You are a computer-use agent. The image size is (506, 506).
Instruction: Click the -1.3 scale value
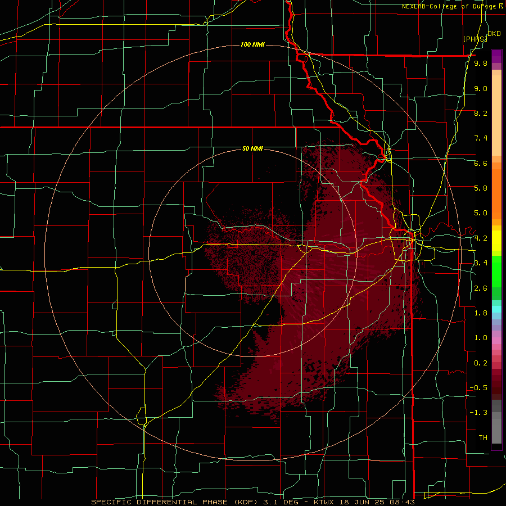click(x=478, y=413)
